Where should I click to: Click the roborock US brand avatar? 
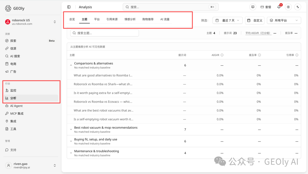coord(8,22)
